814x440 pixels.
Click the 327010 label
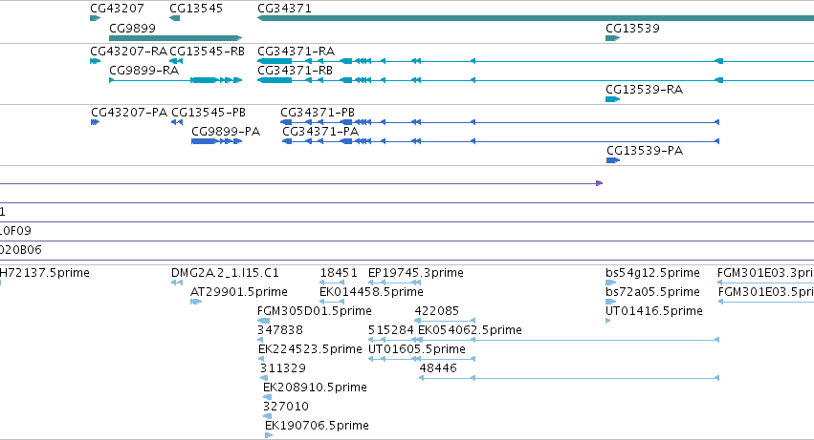[286, 407]
